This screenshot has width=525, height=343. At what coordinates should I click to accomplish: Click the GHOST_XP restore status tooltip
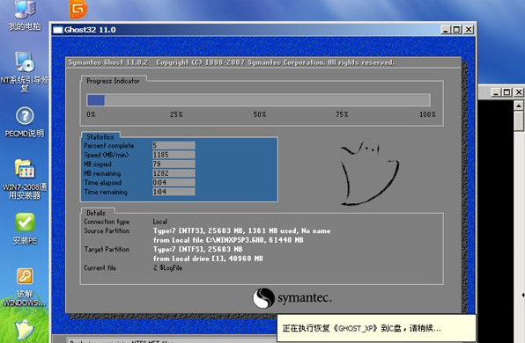point(377,328)
